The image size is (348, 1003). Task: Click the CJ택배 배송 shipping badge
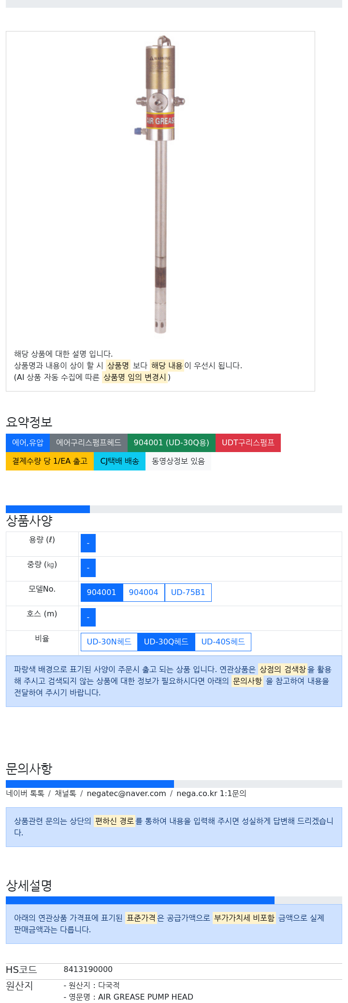tap(119, 461)
